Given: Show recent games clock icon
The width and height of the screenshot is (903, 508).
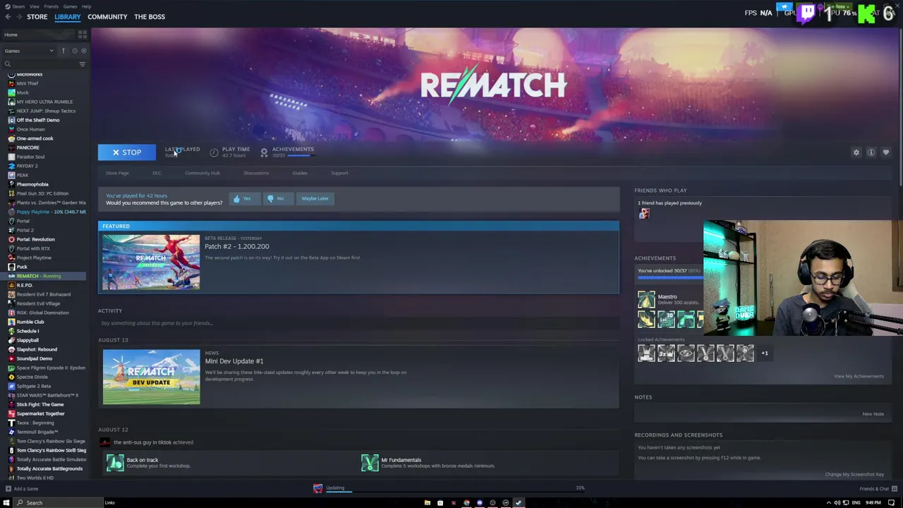Looking at the screenshot, I should click(x=74, y=51).
